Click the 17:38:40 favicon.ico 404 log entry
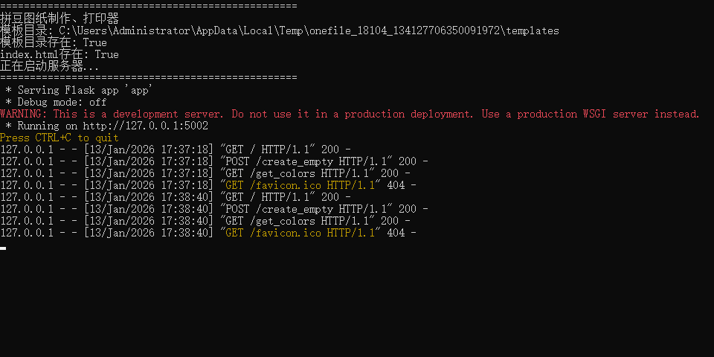The width and height of the screenshot is (714, 357). click(208, 233)
